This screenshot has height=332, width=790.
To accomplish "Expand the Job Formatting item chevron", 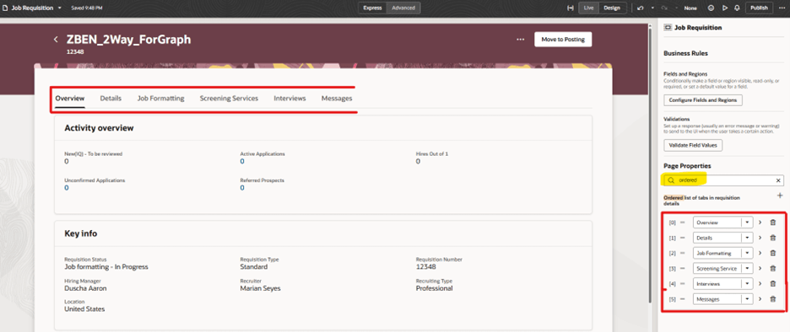I will [760, 253].
